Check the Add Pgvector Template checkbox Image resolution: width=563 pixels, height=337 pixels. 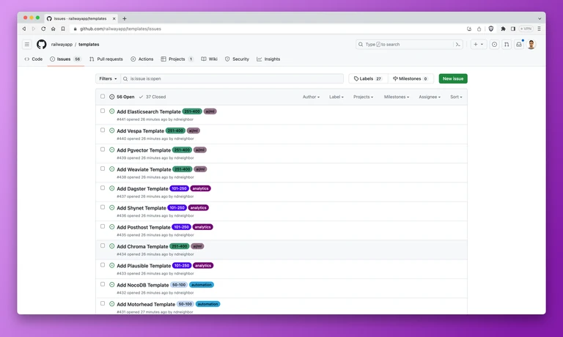click(103, 149)
